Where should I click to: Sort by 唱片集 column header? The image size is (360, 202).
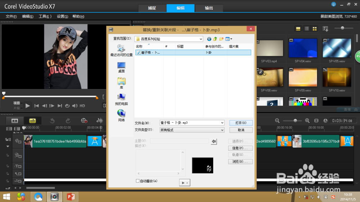pos(239,46)
